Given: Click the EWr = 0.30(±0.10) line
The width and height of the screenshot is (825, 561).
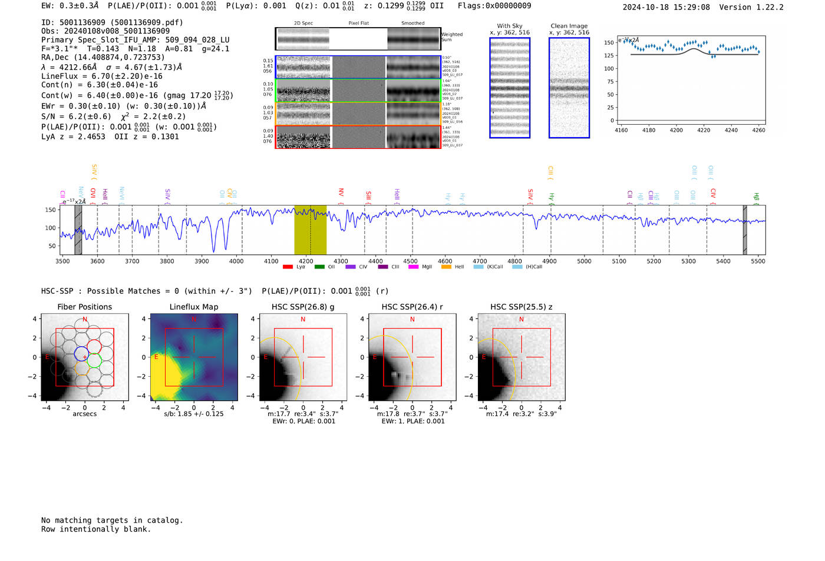Looking at the screenshot, I should tap(124, 106).
